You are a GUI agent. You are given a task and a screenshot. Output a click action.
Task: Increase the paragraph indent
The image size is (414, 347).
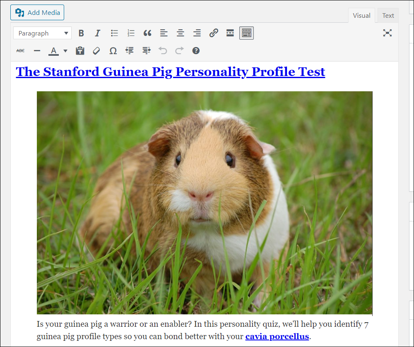(x=146, y=50)
